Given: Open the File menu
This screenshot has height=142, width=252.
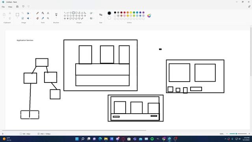Looking at the screenshot, I should [x=3, y=7].
